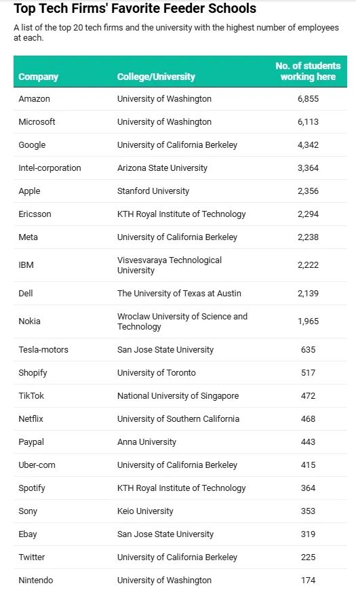Click Arizona State University entry
356x590 pixels.
tap(162, 168)
